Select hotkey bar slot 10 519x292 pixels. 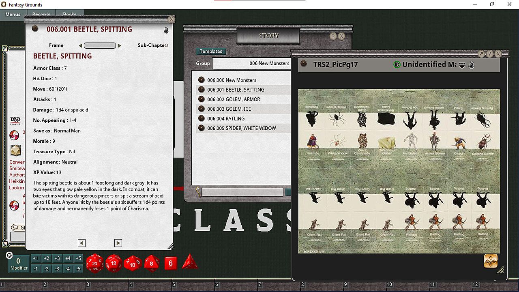[408, 286]
